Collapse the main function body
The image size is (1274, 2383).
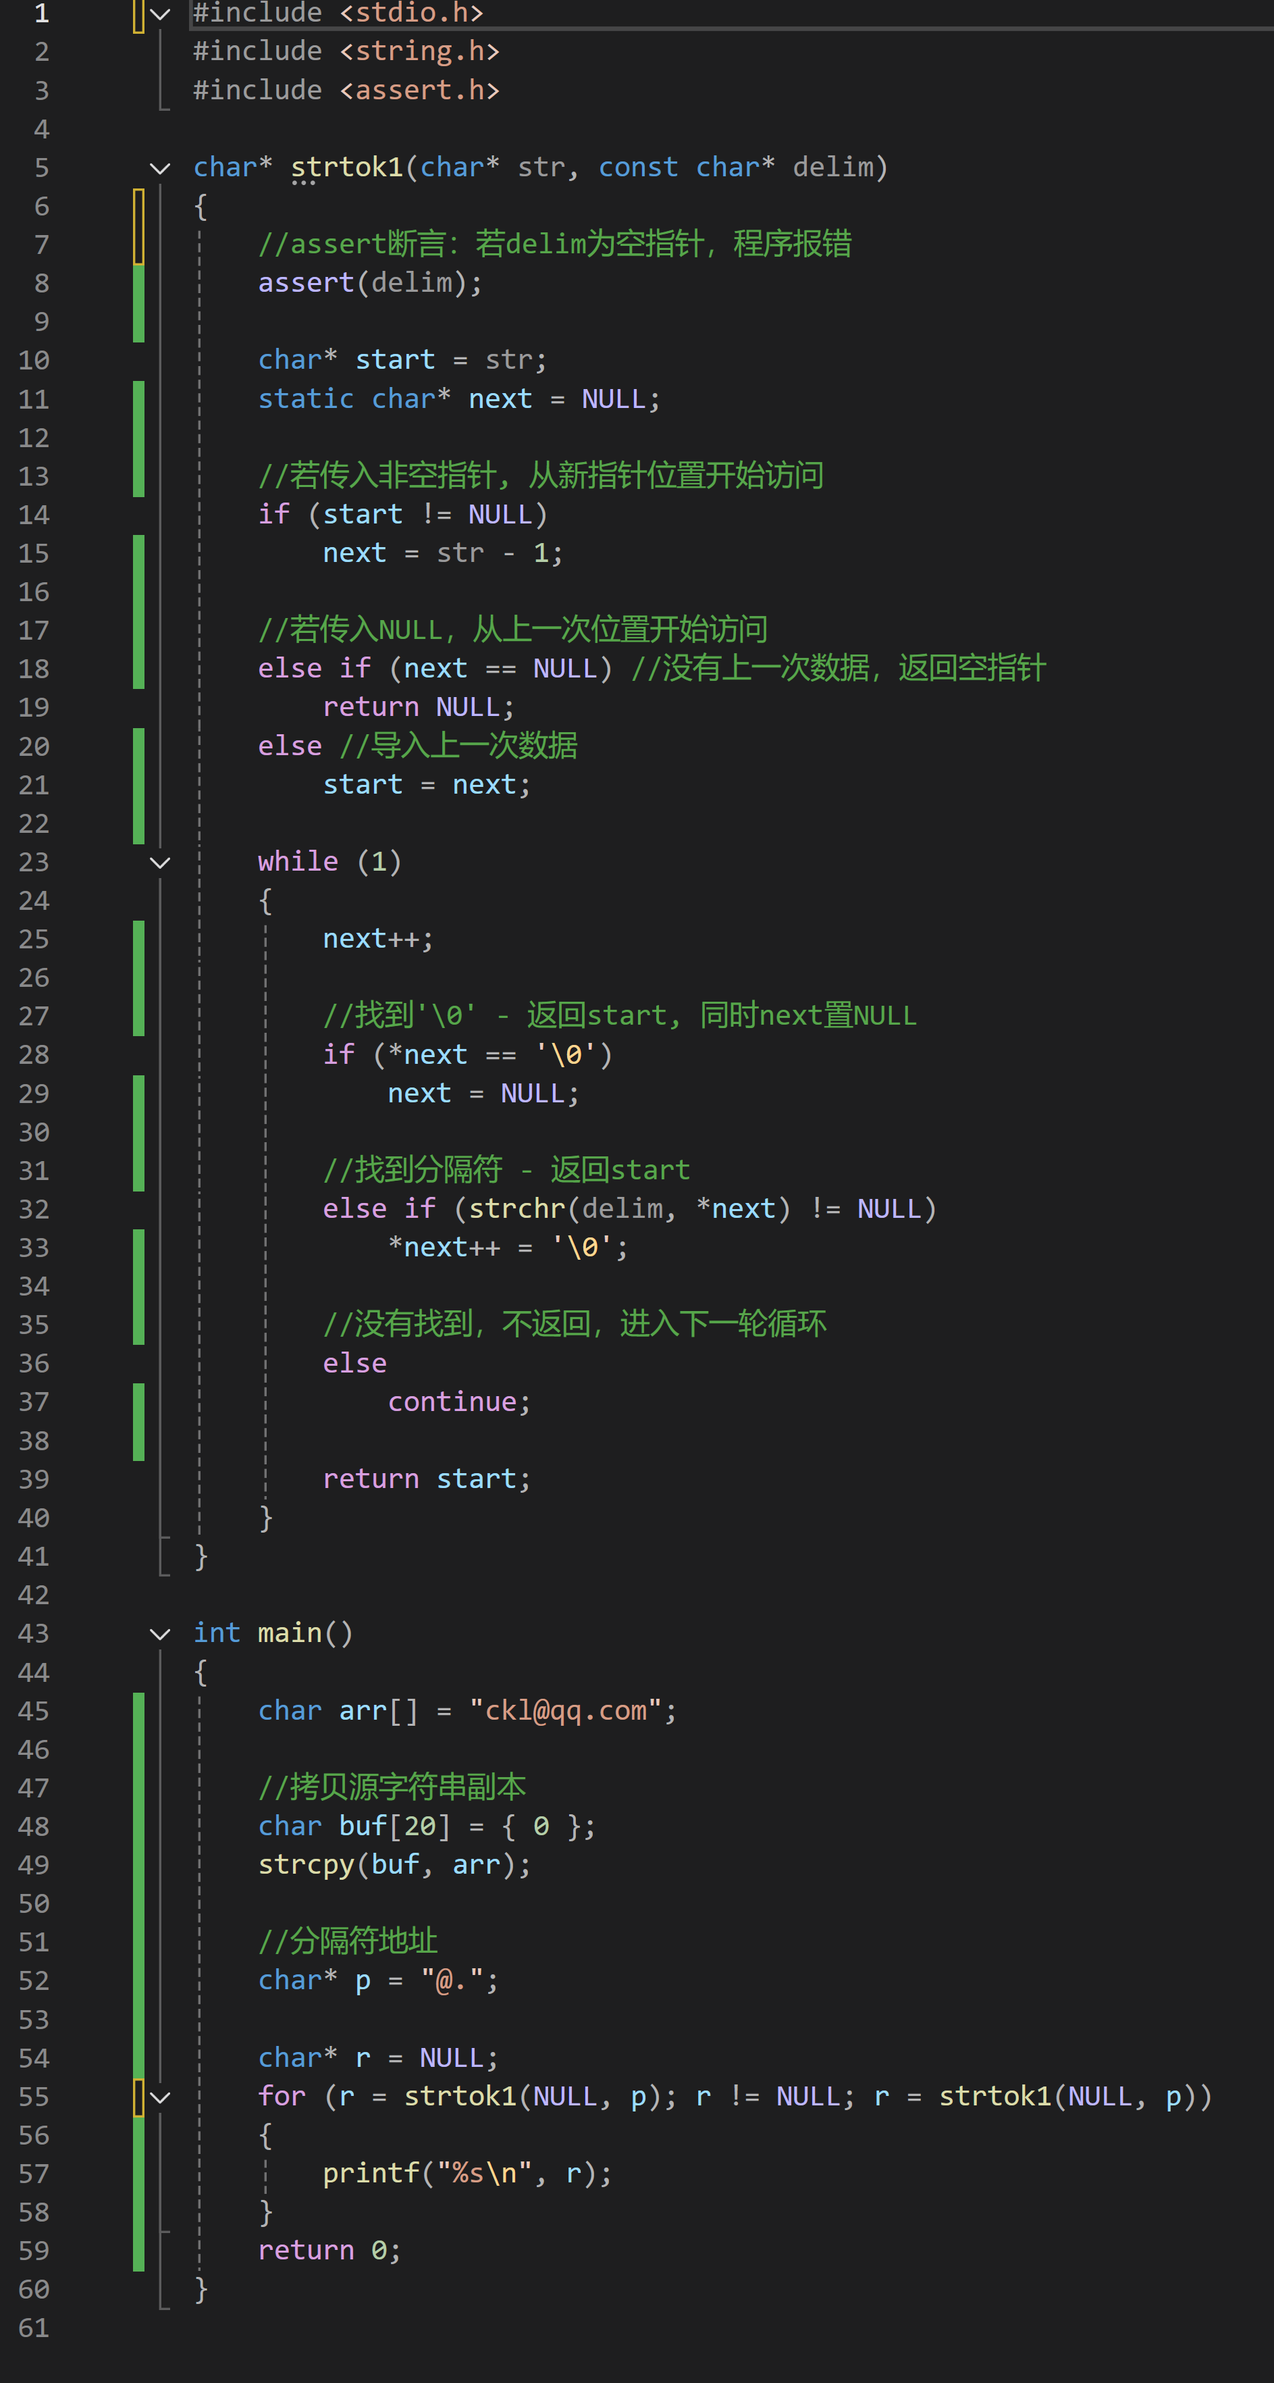click(159, 1633)
